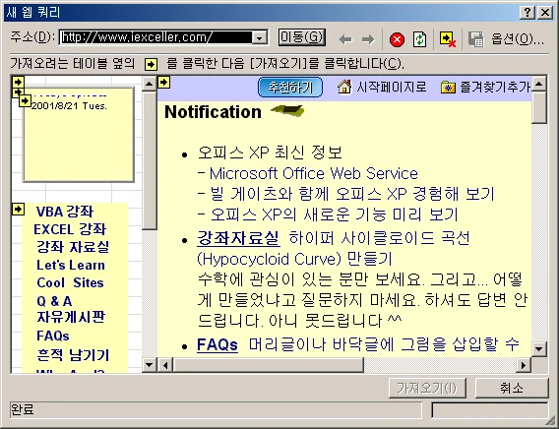Screen dimensions: 559x429
Task: Click scroll up arrow of left pane scrollbar
Action: 149,84
